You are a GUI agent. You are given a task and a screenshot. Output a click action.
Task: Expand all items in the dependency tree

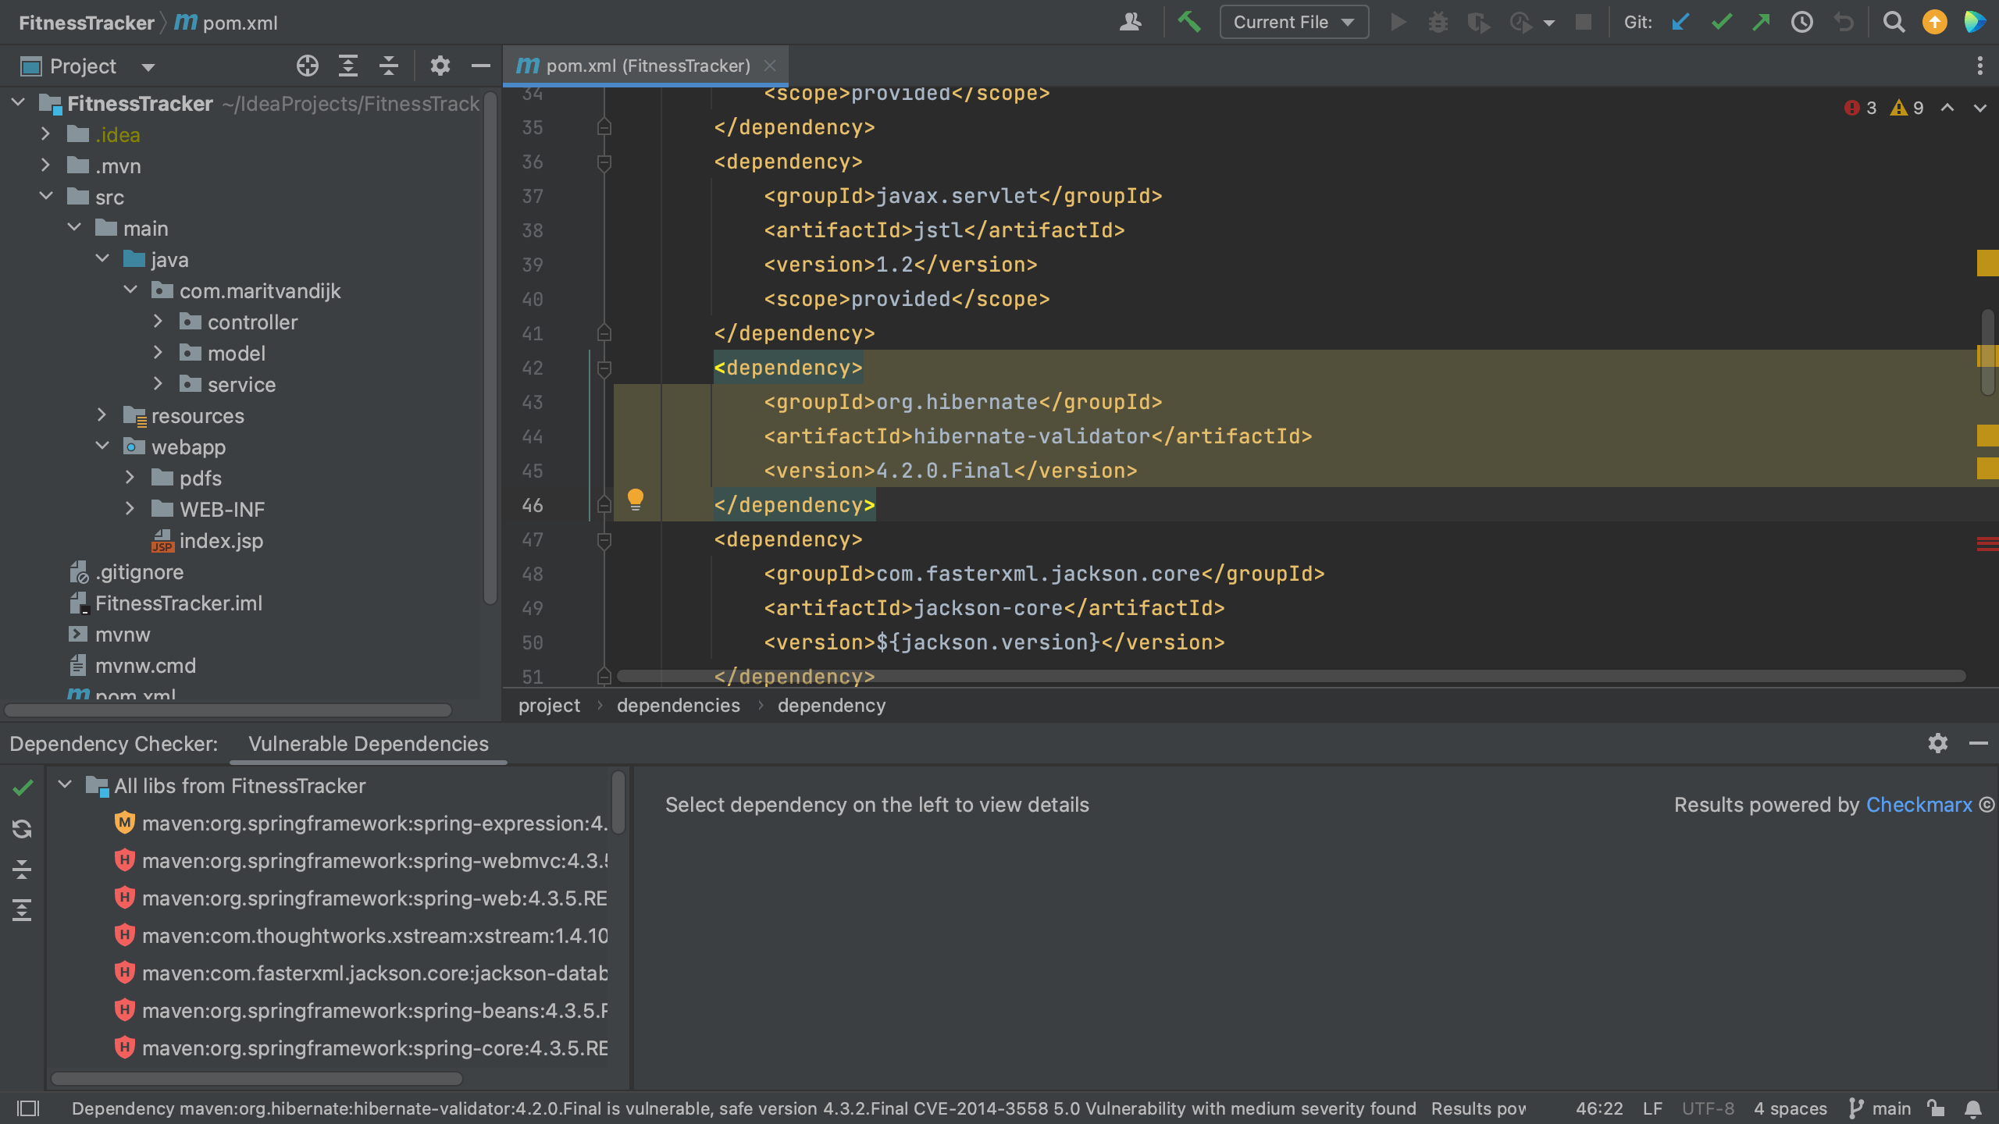22,909
